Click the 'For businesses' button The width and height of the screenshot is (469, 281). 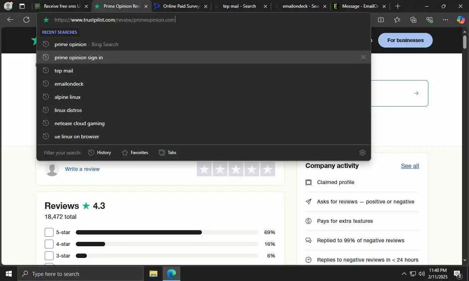405,40
